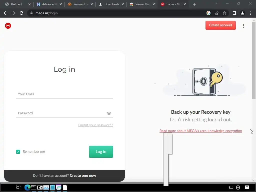Bookmark this page with the star
Screen dimensions: 256x192
click(x=224, y=13)
